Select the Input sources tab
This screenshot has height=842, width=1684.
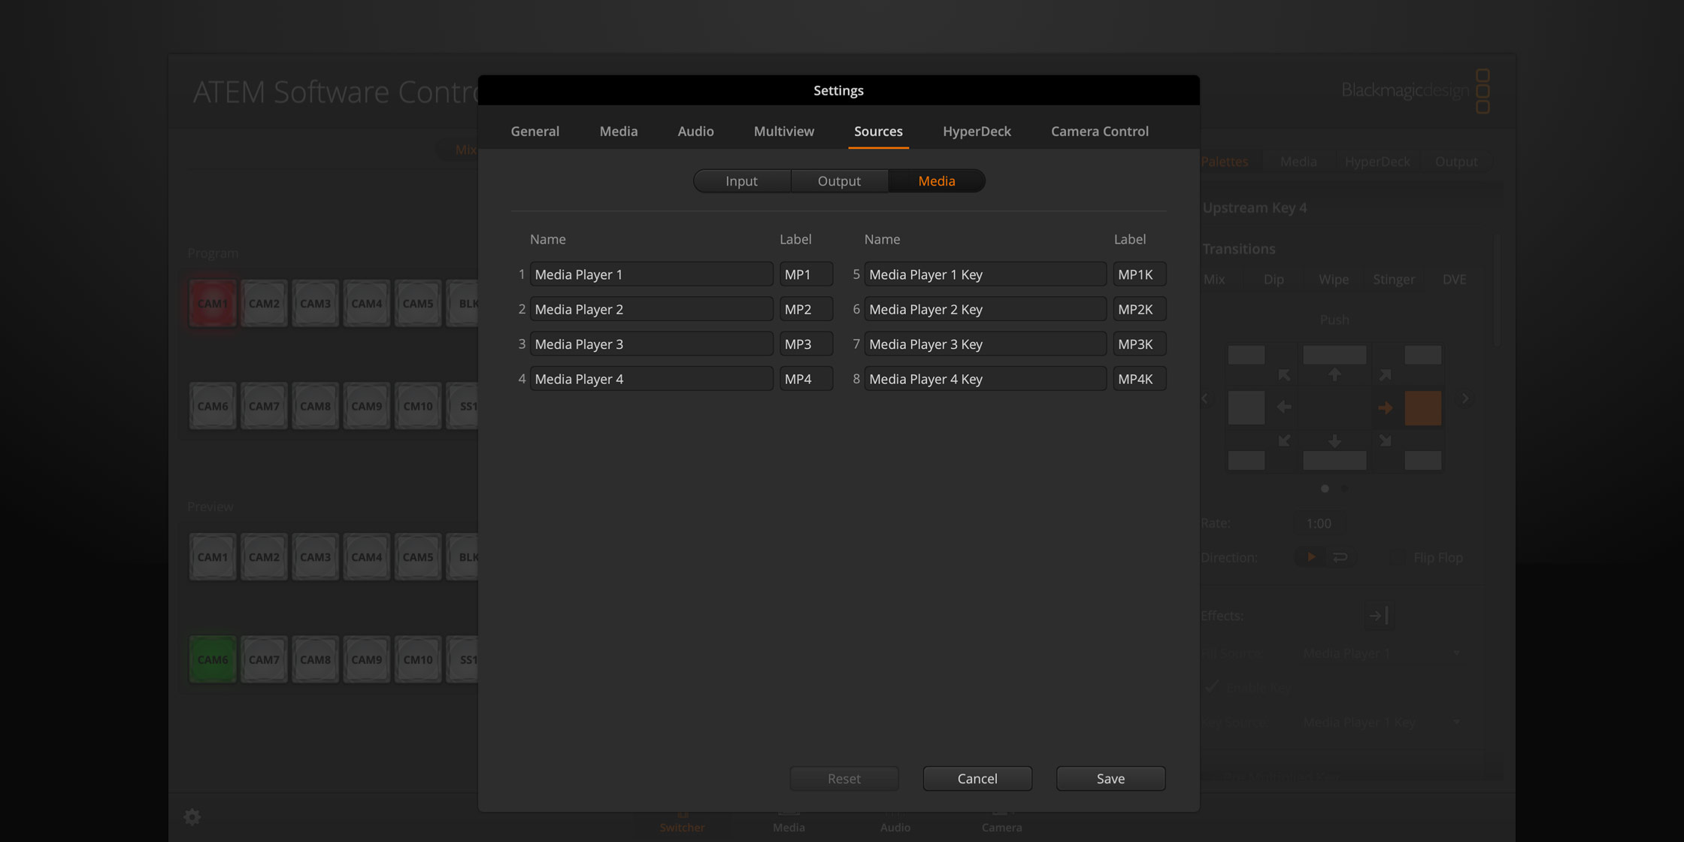[x=741, y=180]
